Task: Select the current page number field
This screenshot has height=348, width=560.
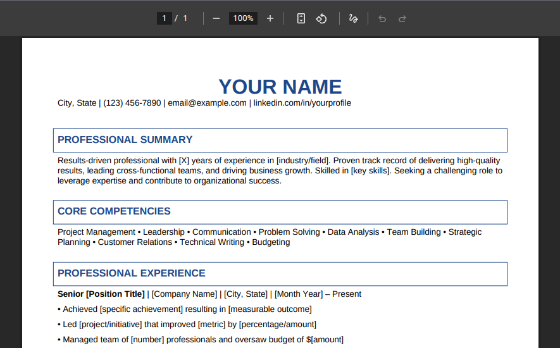Action: [164, 18]
